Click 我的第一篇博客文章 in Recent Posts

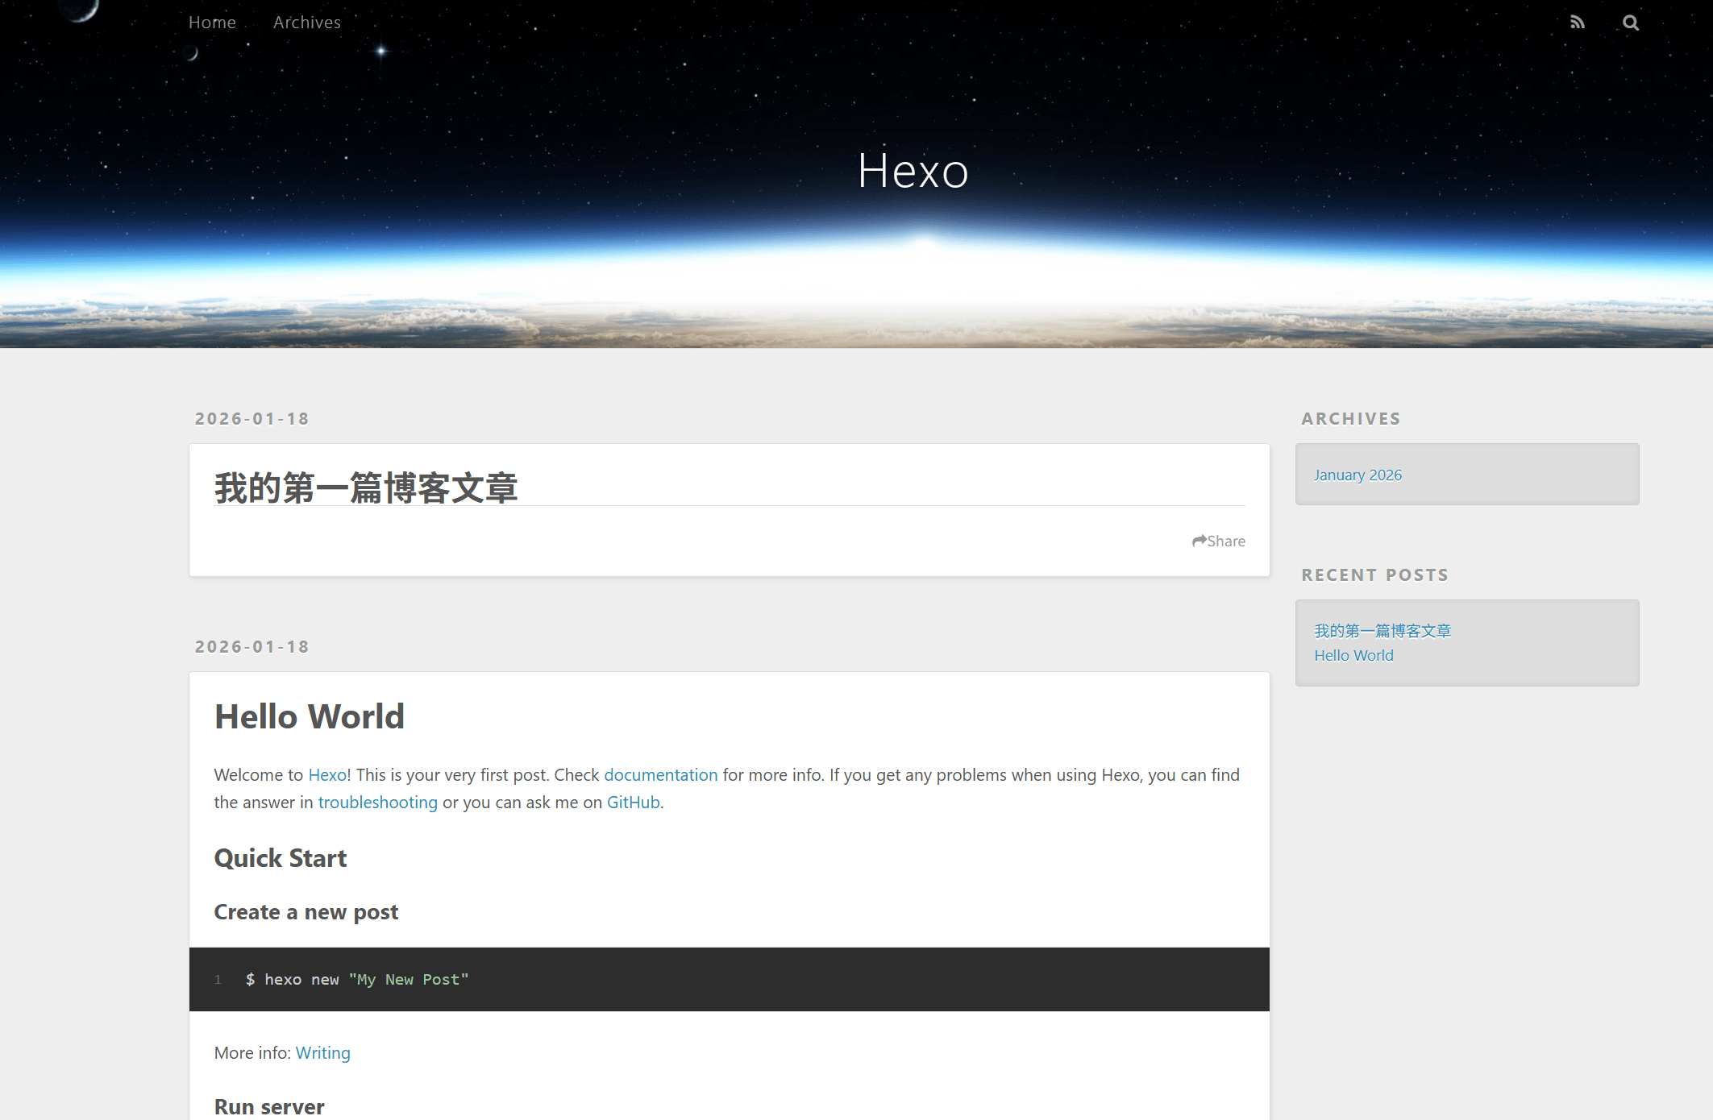1382,631
